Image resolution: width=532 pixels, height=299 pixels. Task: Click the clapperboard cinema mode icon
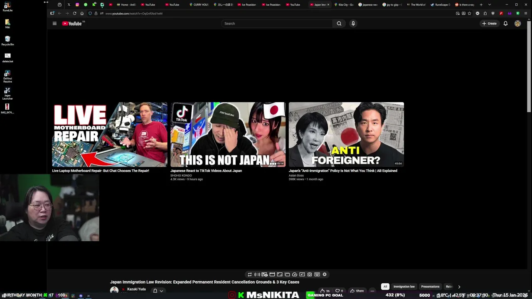coord(272,274)
